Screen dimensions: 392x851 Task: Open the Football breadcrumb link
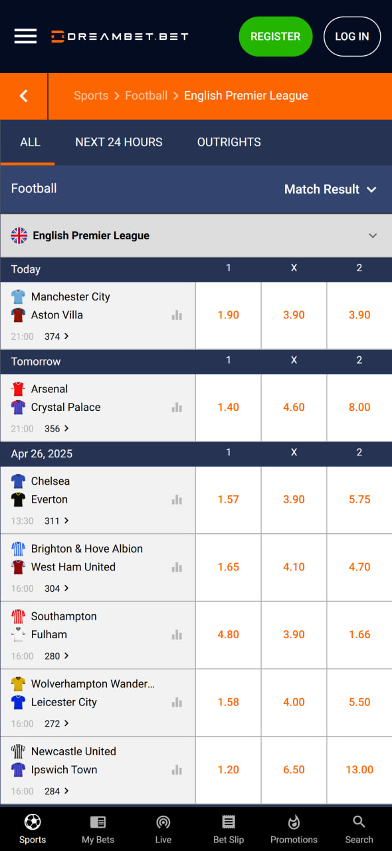coord(146,96)
